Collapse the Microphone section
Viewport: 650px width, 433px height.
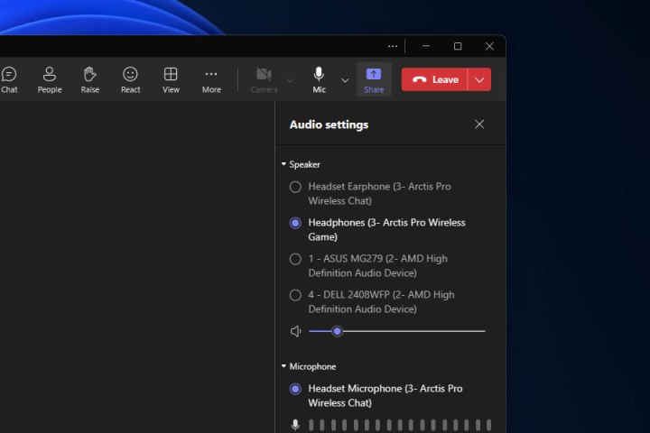coord(283,366)
